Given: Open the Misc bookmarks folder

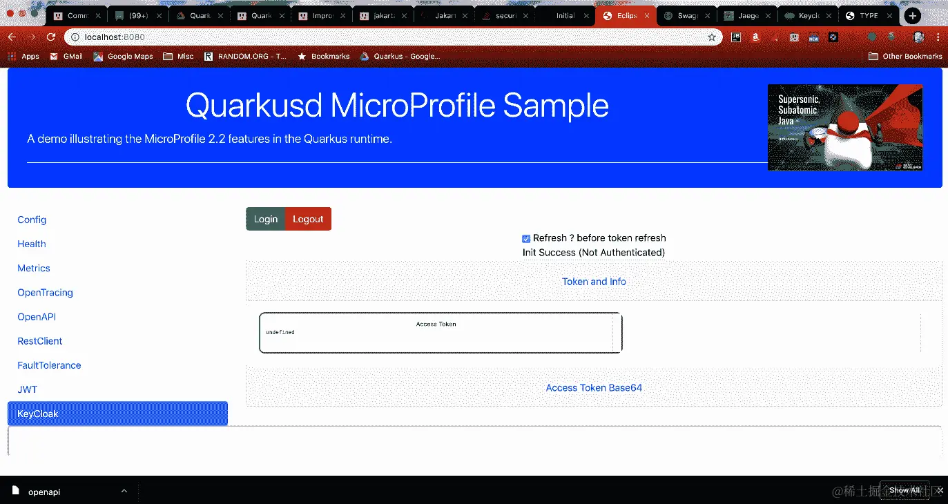Looking at the screenshot, I should (x=178, y=56).
